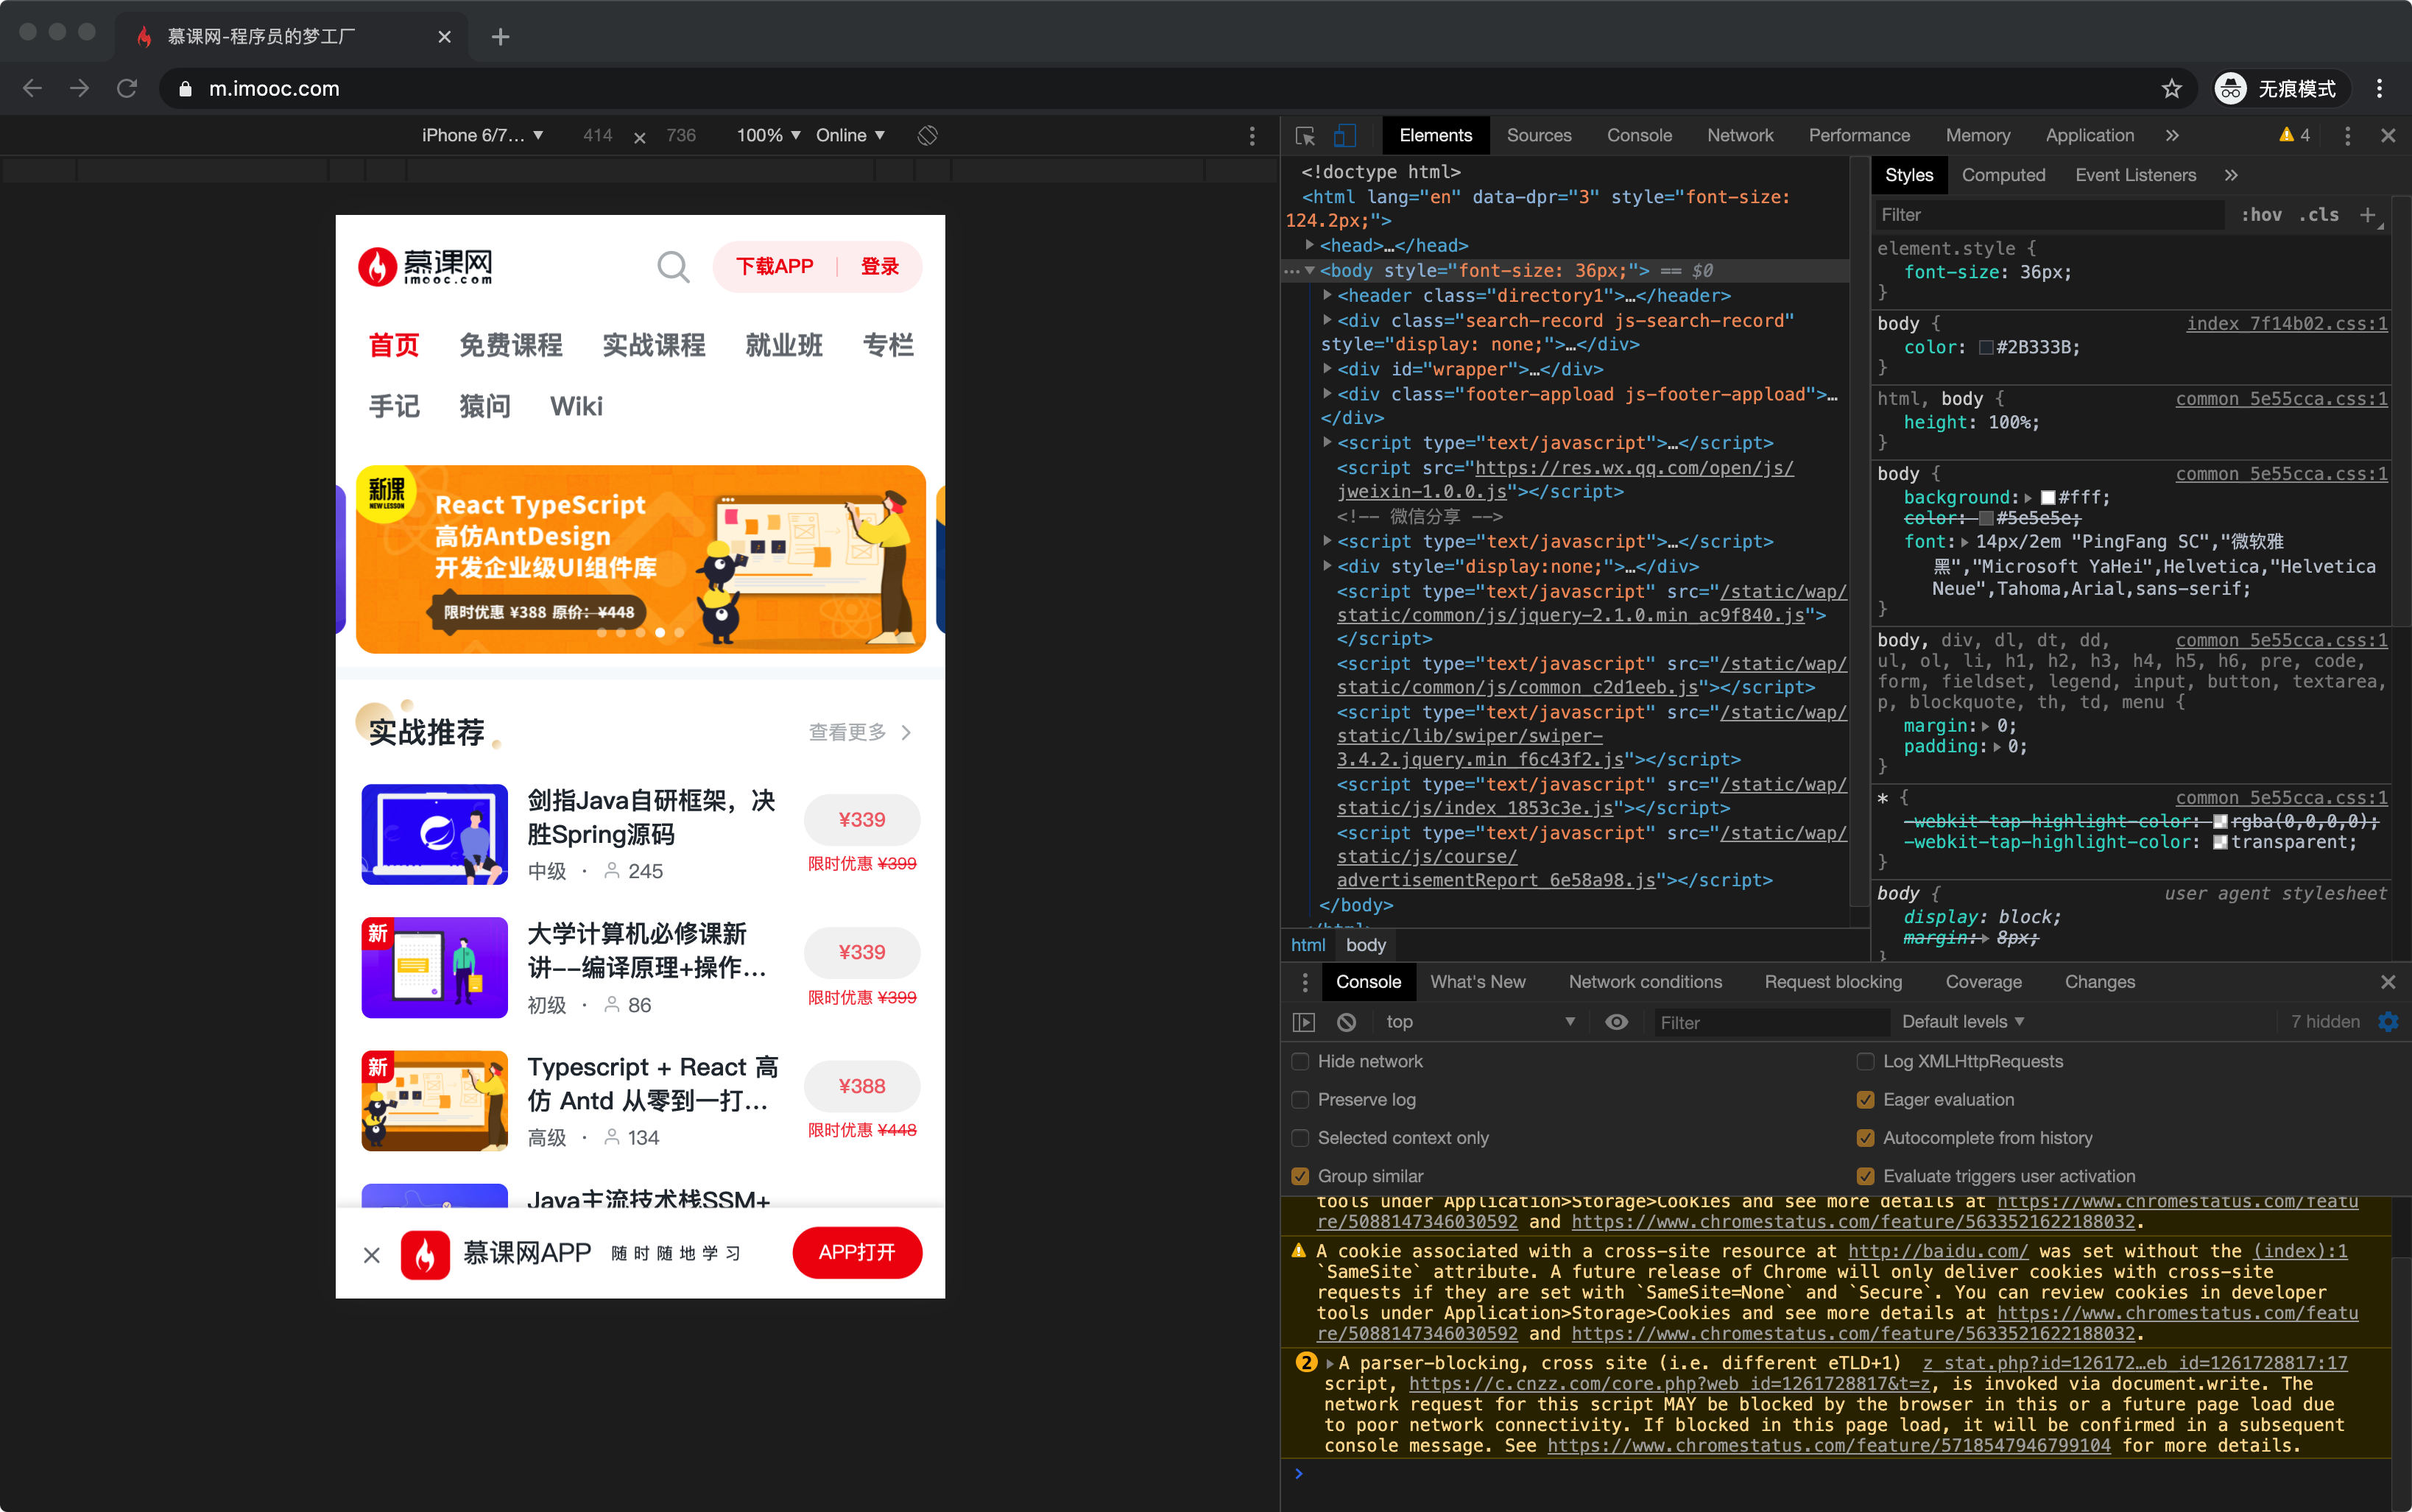Expand the head element node
Viewport: 2412px width, 1512px height.
point(1309,245)
